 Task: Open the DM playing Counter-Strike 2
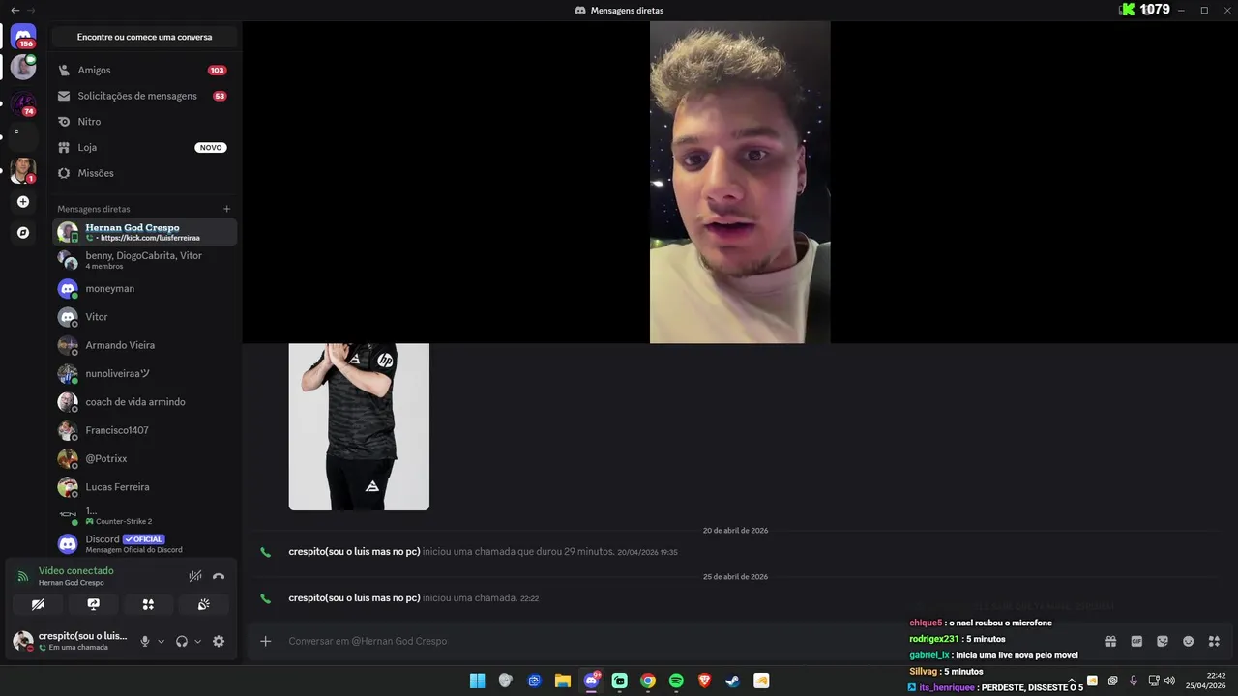144,515
